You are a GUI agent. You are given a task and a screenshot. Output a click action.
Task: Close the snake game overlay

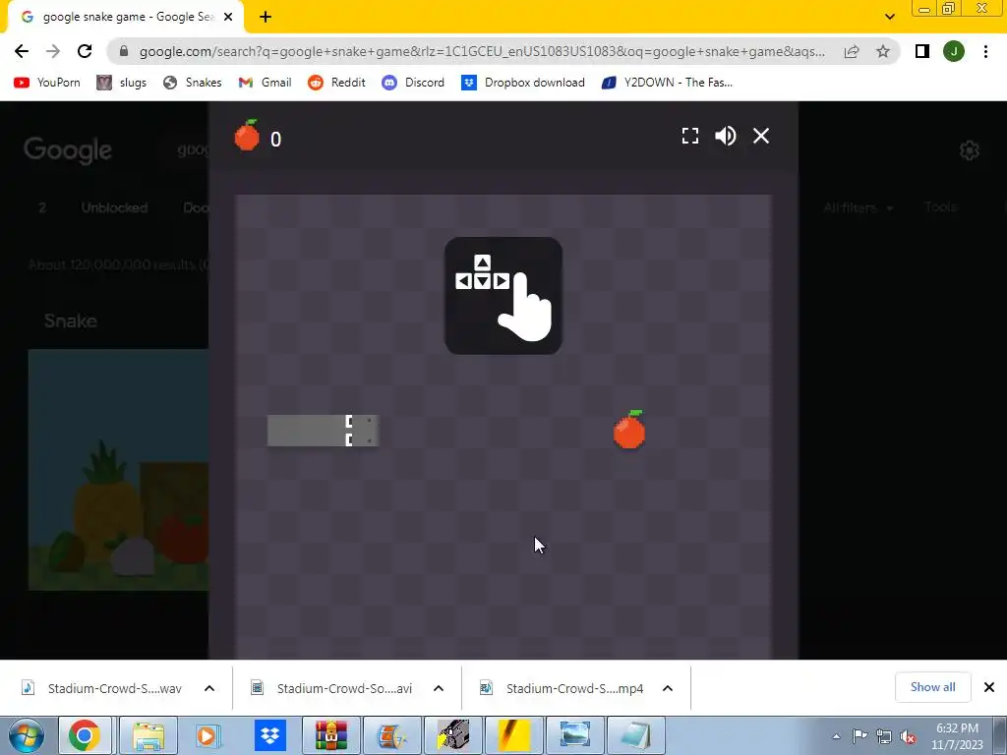[x=761, y=136]
